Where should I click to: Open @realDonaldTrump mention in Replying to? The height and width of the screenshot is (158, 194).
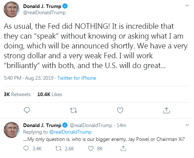point(70,132)
